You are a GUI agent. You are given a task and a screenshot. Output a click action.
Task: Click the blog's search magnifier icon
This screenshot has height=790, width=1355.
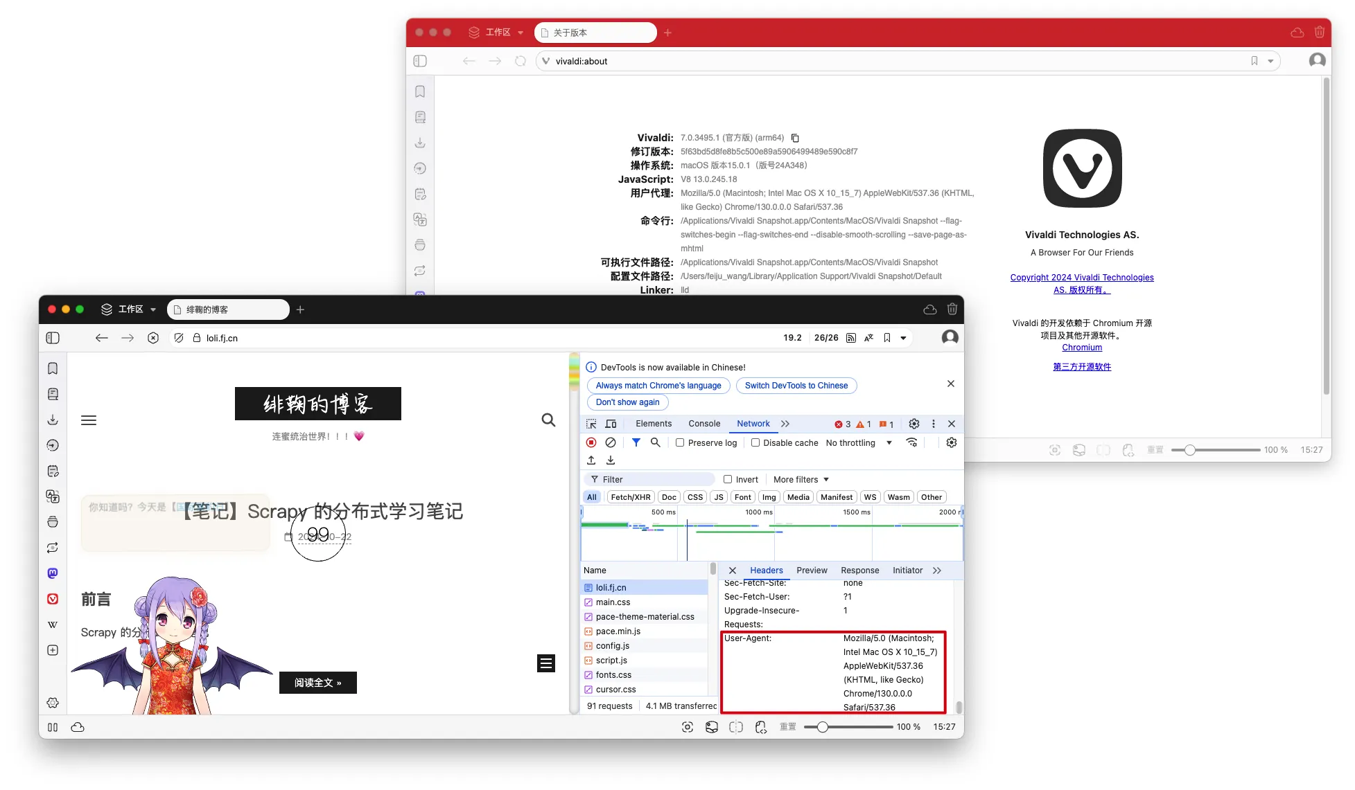click(x=548, y=420)
